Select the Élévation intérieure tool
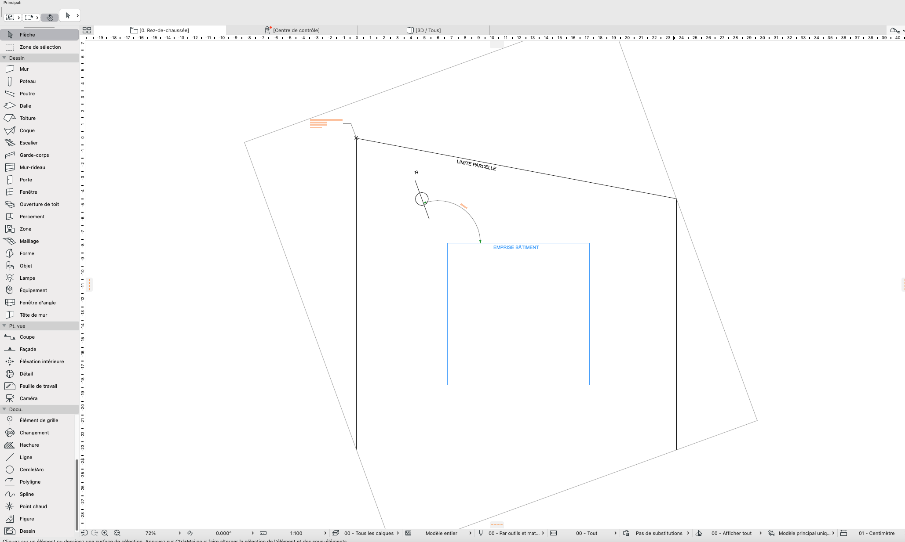 [40, 361]
